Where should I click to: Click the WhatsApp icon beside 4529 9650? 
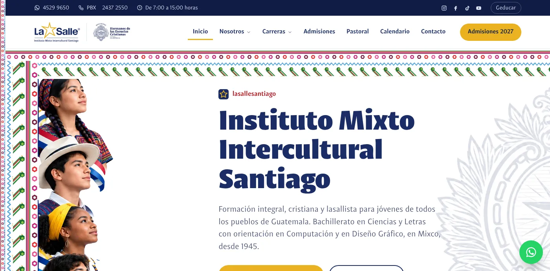pos(37,8)
